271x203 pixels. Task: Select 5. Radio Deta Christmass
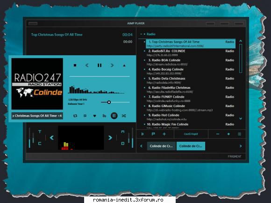click(191, 80)
